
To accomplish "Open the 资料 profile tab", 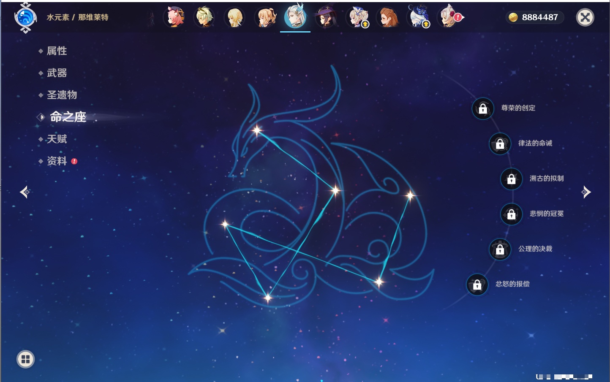I will [57, 161].
